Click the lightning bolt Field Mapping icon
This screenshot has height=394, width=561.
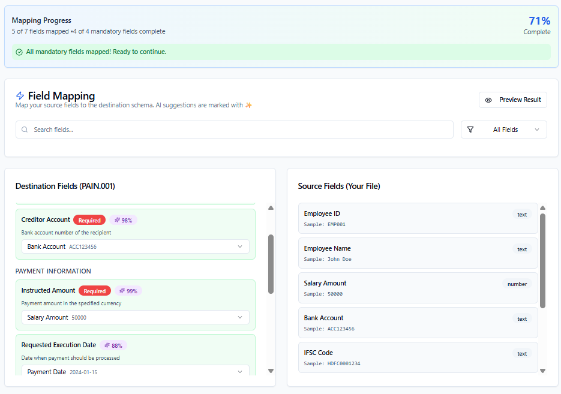20,96
